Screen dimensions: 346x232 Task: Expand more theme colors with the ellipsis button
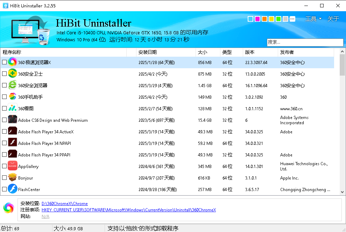[x=292, y=19]
